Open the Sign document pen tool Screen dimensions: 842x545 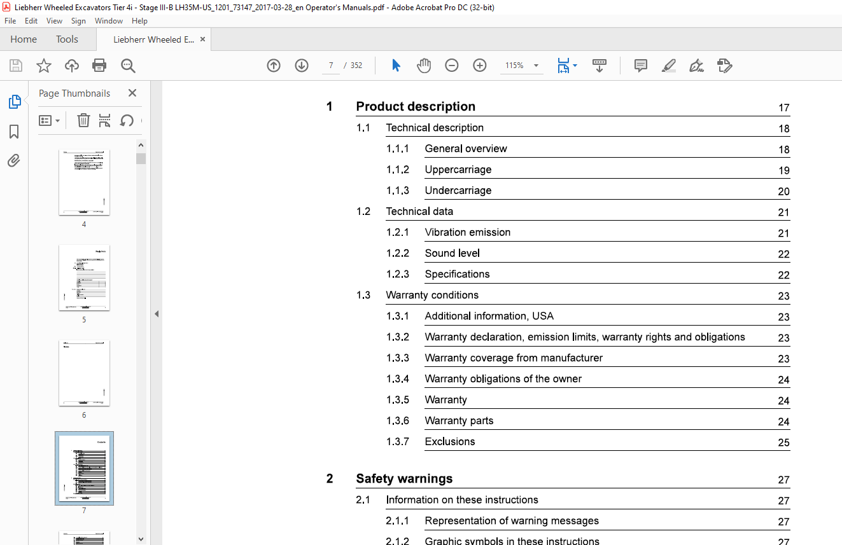696,66
